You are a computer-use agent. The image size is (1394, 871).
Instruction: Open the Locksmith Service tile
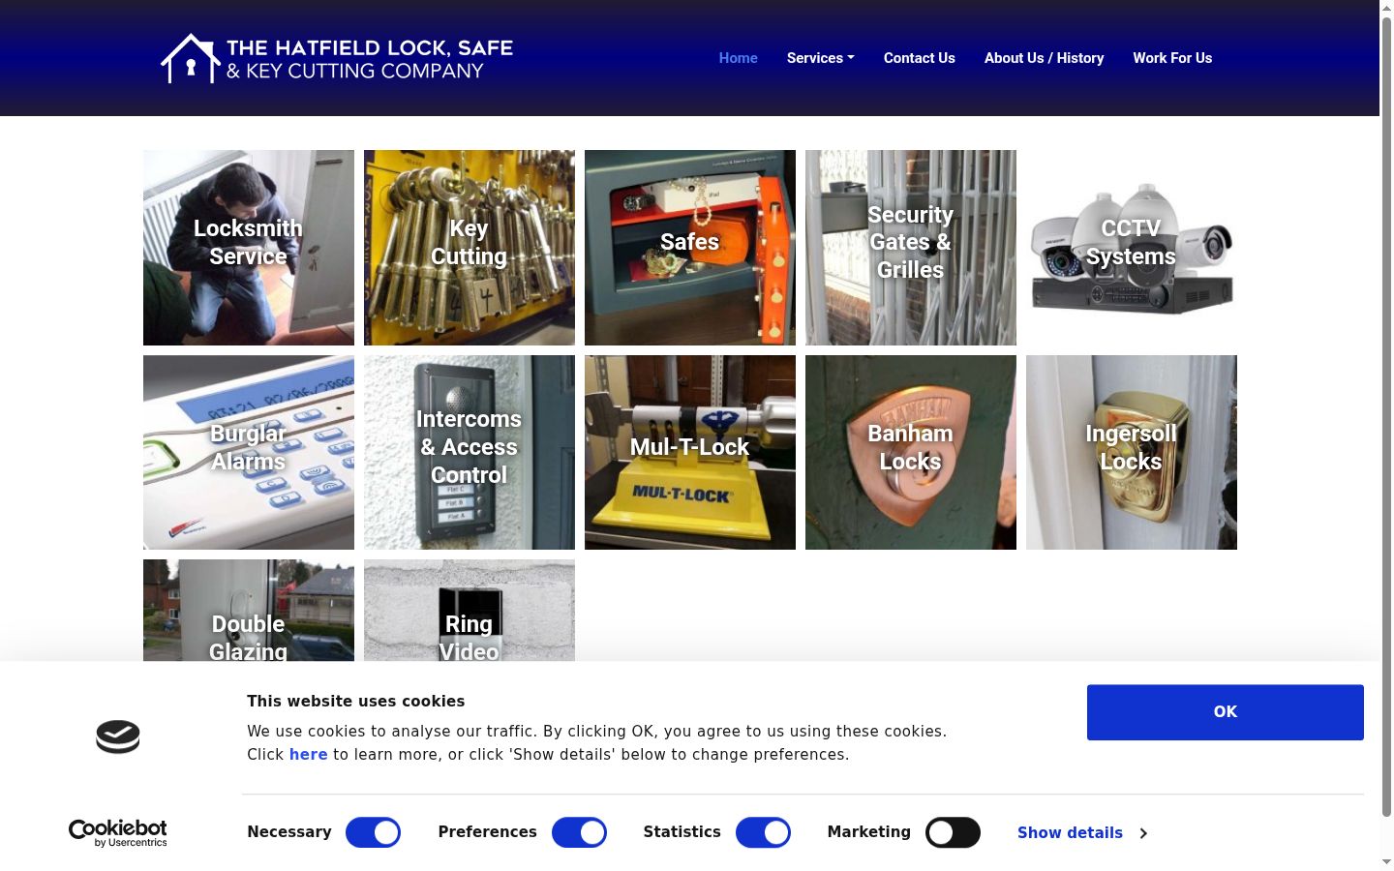coord(249,248)
